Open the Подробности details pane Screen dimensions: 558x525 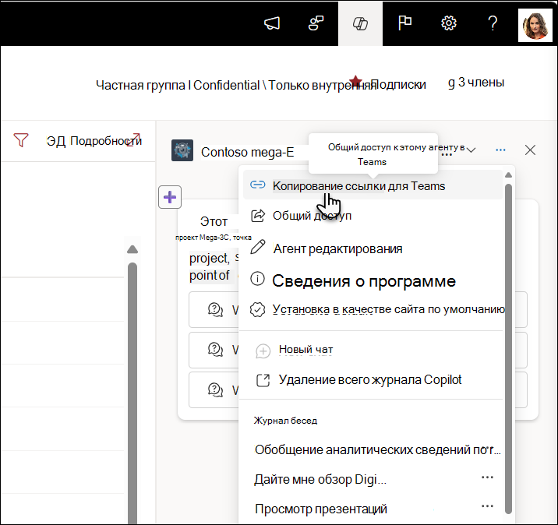coord(94,141)
